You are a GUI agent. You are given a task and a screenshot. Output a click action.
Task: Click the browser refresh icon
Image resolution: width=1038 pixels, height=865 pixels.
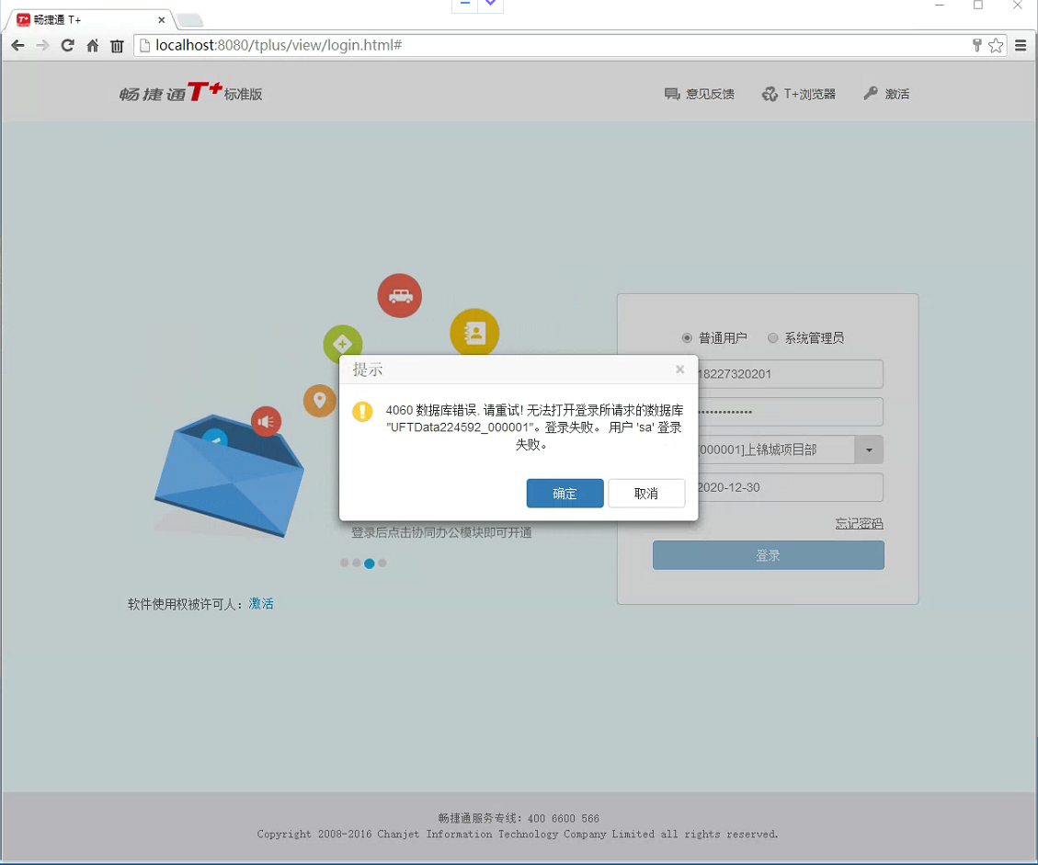point(67,45)
